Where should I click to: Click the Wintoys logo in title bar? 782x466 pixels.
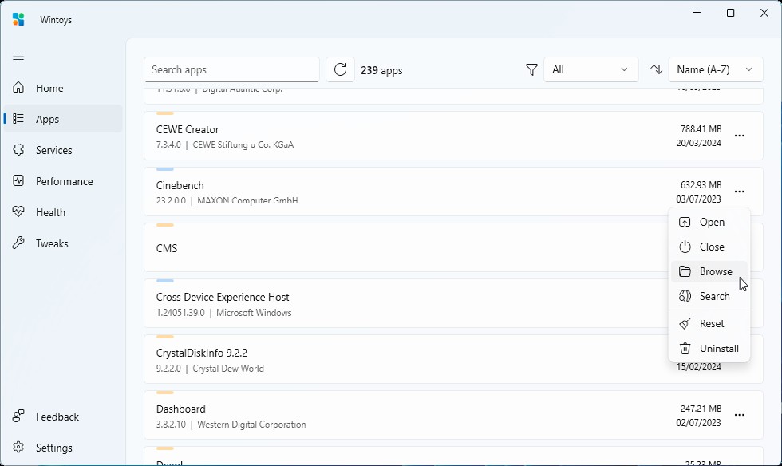pyautogui.click(x=18, y=19)
